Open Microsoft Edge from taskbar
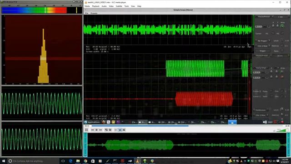 coord(70,161)
